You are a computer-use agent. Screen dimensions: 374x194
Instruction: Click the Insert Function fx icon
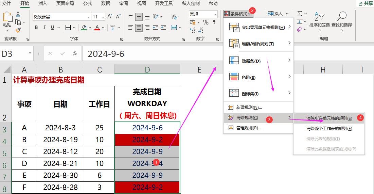coord(75,53)
